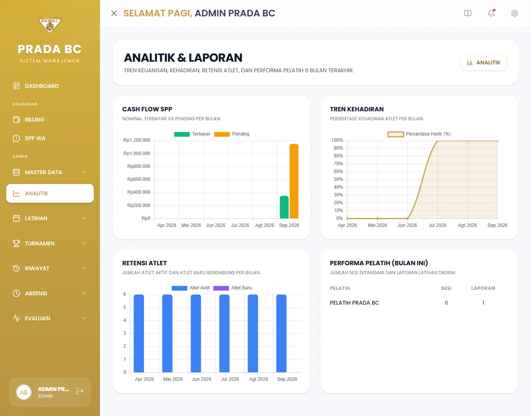
Task: Toggle the Pending legend series
Action: coord(232,134)
